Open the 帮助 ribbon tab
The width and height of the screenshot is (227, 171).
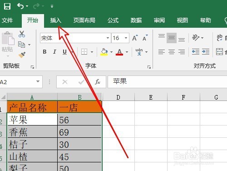coord(206,20)
